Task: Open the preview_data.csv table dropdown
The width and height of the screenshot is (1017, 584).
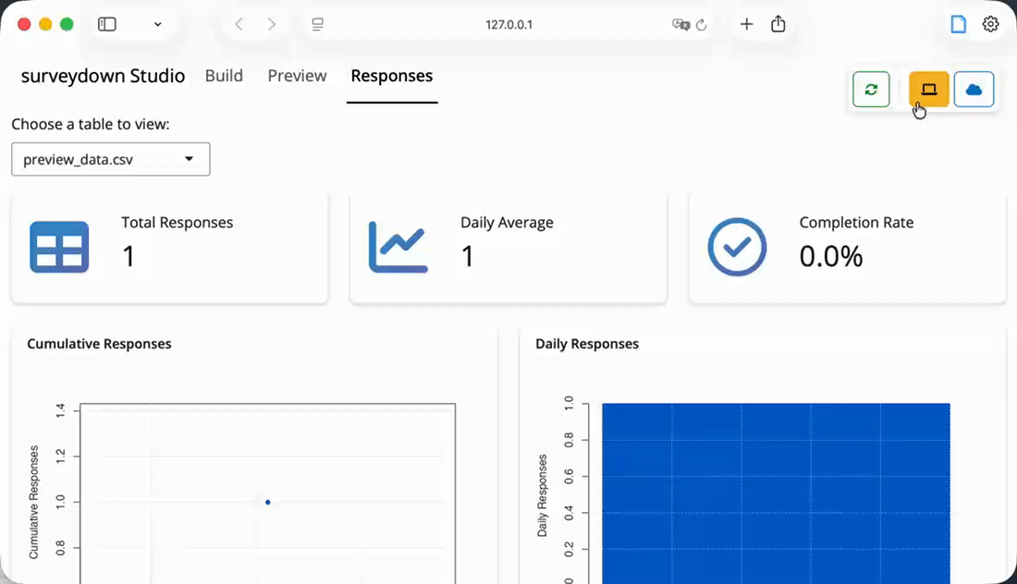Action: point(111,159)
